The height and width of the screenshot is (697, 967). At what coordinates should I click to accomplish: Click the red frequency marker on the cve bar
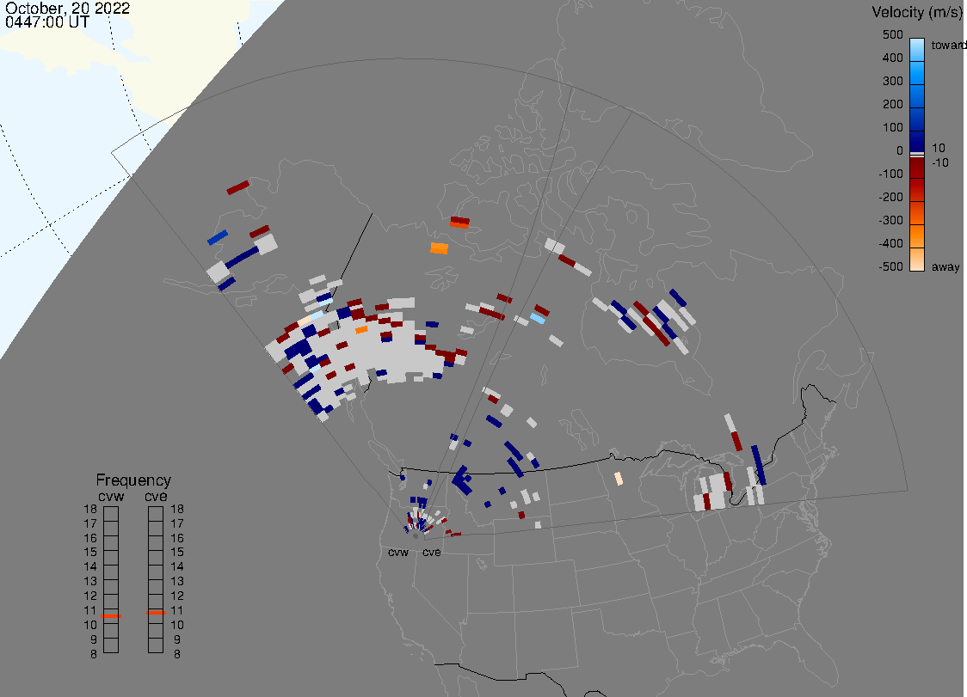point(156,613)
